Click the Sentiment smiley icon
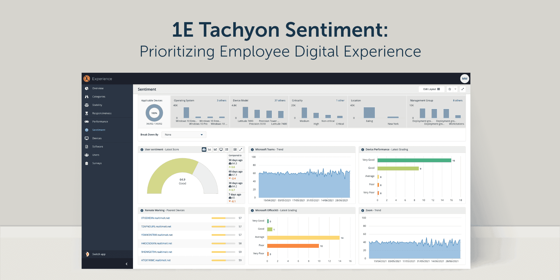 click(87, 130)
